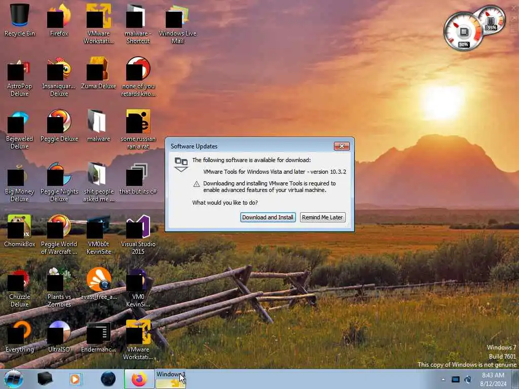Select the Endermanc... desktop icon
Screen dimensions: 519x389
tap(98, 336)
